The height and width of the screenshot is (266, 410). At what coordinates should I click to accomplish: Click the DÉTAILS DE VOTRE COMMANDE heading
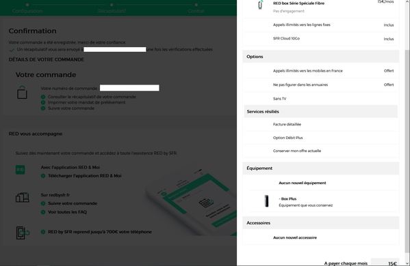coord(47,59)
